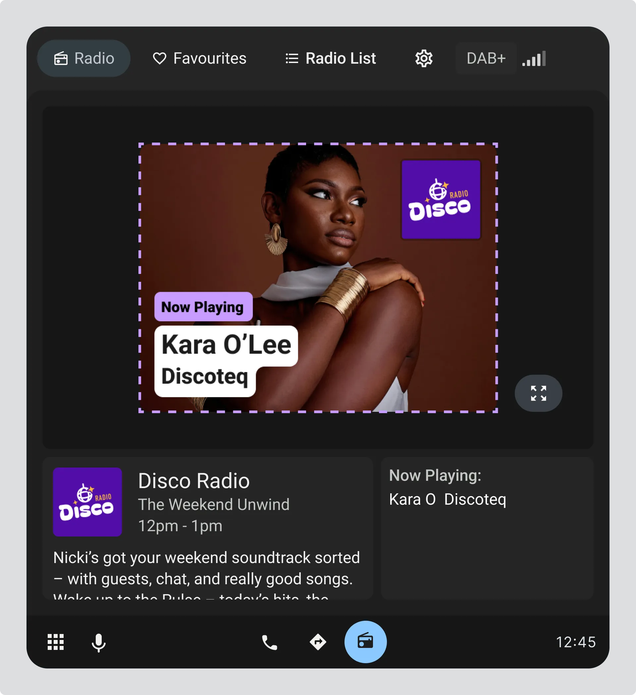
Task: Tap the Now Playing label on artwork
Action: 203,307
